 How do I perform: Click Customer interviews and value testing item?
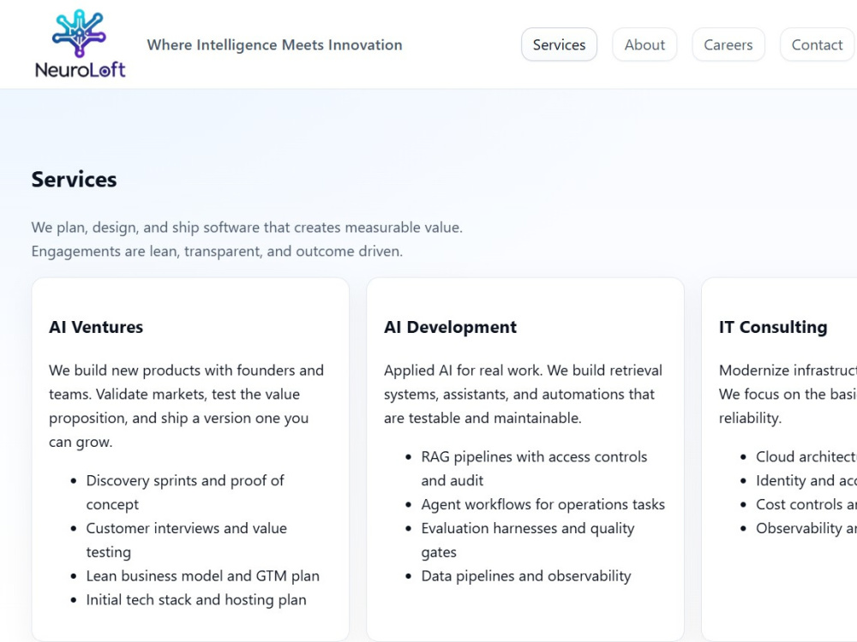click(186, 540)
